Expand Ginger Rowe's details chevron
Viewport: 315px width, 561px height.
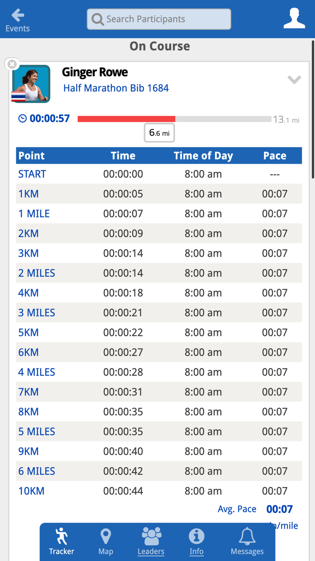click(x=295, y=79)
